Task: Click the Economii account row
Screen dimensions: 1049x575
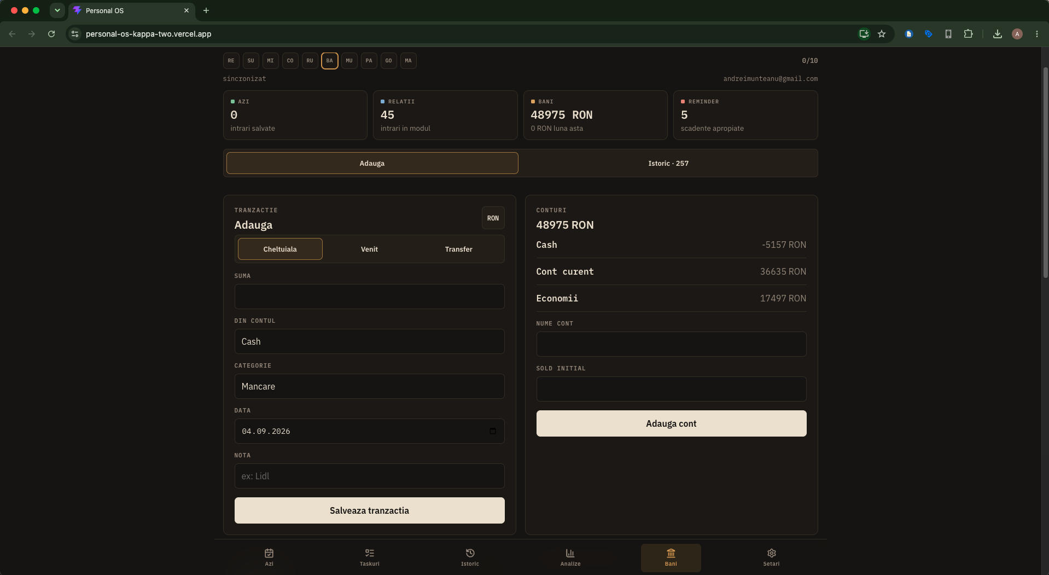Action: (x=671, y=298)
